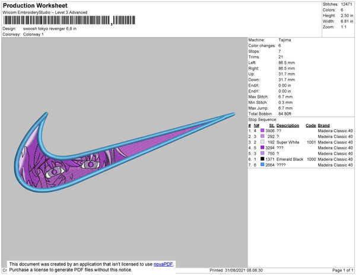
Task: Select the Width value 6.81 in
Action: [347, 21]
